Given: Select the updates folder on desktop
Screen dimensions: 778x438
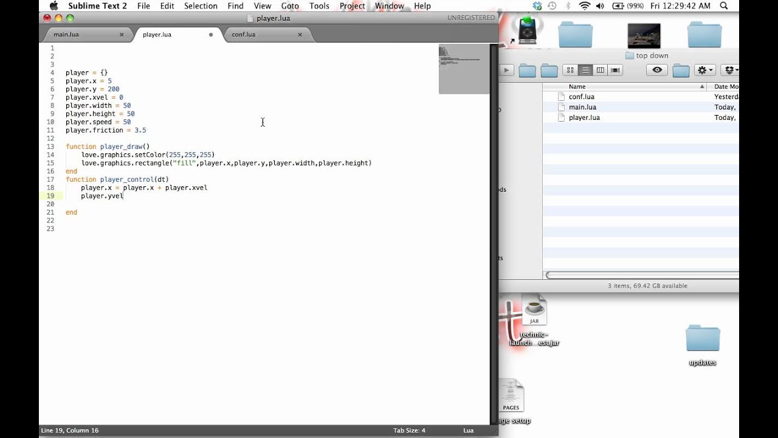Looking at the screenshot, I should (703, 339).
